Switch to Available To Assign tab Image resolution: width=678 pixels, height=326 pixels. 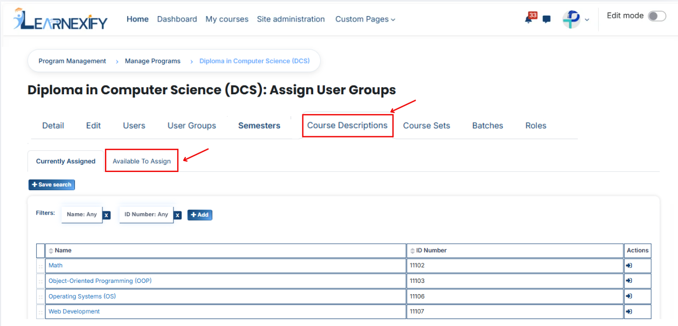tap(142, 161)
